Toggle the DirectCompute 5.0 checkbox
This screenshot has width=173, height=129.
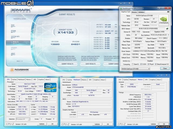156,64
